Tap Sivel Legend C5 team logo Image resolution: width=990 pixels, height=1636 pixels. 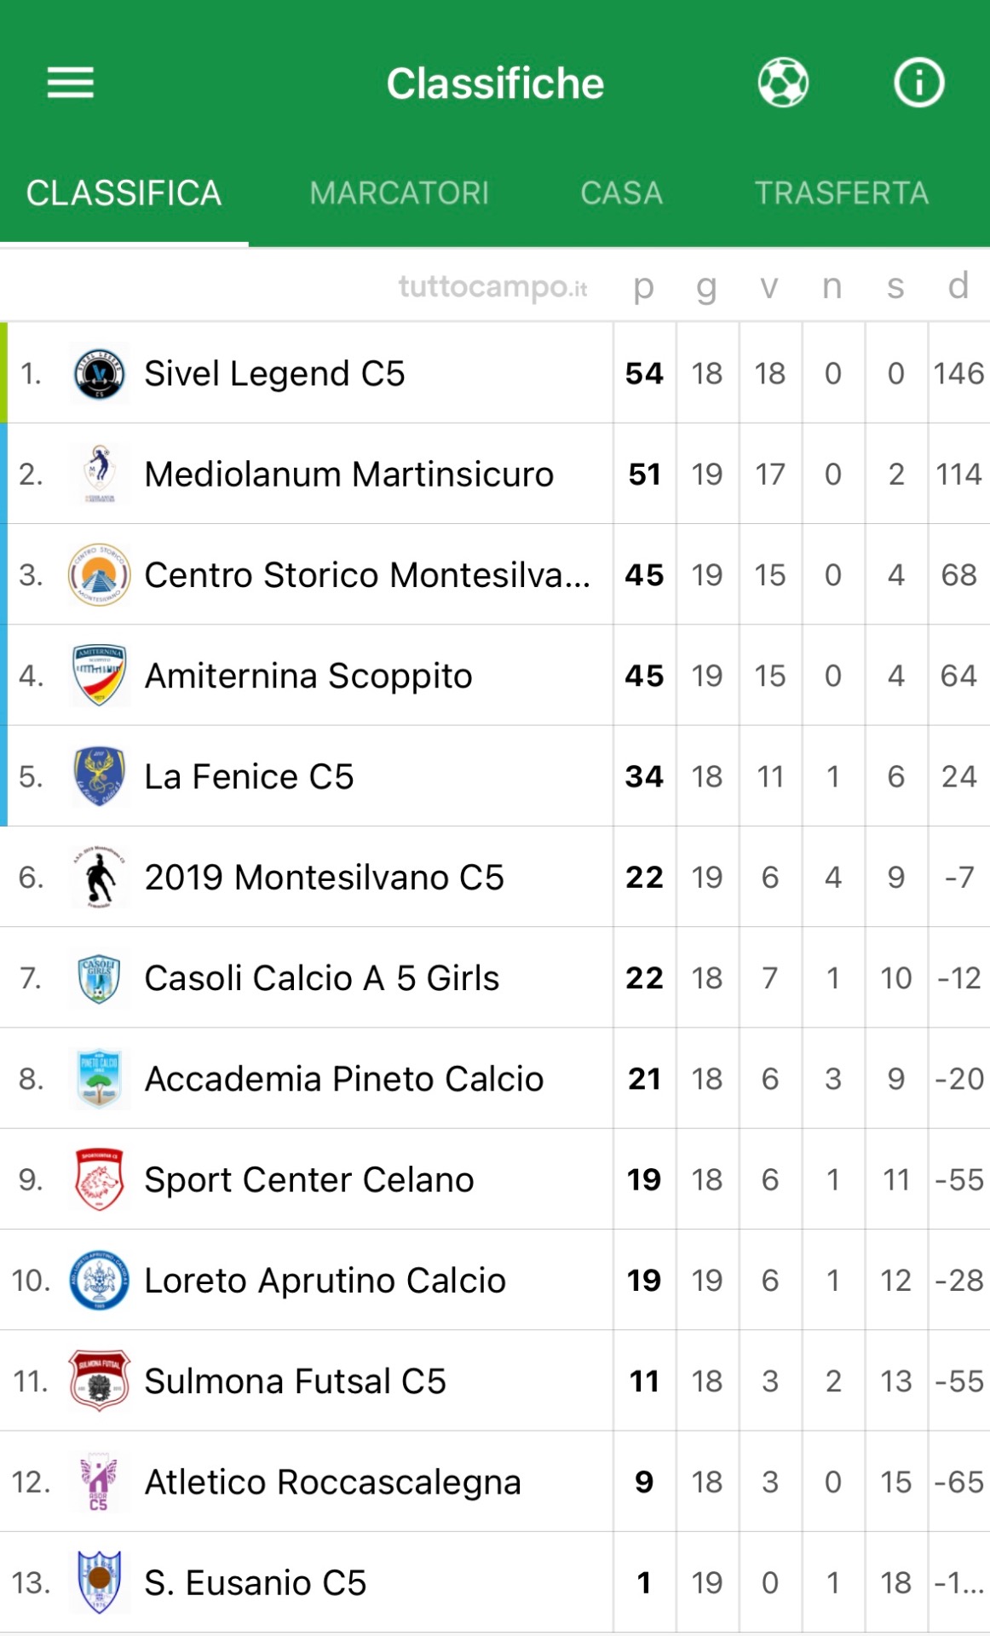99,373
